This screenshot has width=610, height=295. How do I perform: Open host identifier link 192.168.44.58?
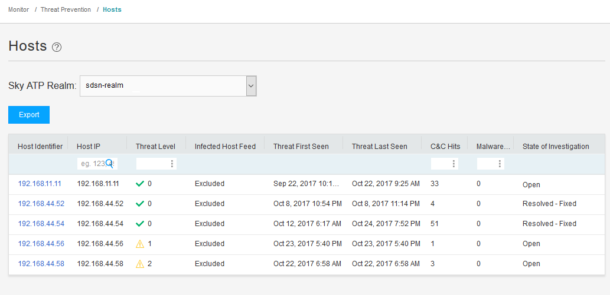coord(41,264)
